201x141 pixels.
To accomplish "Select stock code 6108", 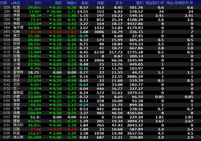I will 7,40.
